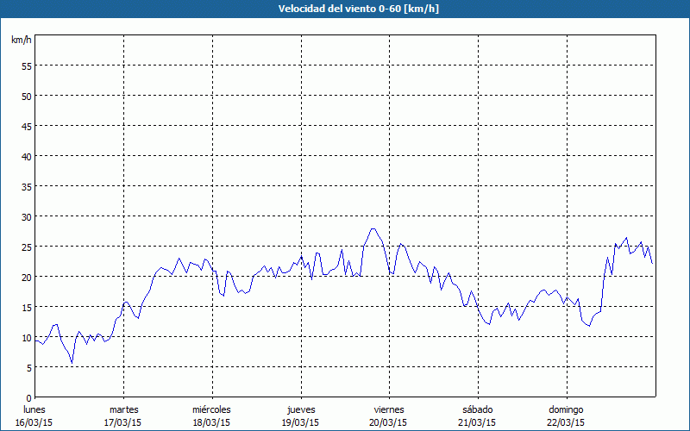Screen dimensions: 690x431
Task: Click the 'sábado' day label
Action: (x=477, y=409)
